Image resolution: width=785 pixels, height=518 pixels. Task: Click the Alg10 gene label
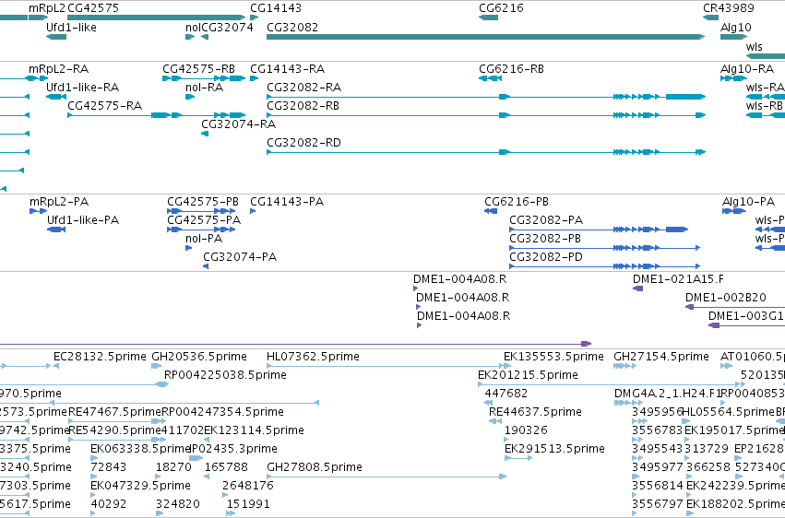[x=736, y=28]
